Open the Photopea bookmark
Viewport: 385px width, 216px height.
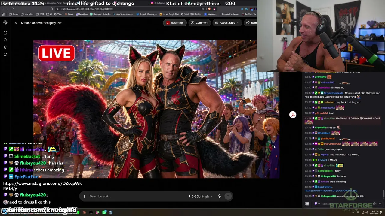pyautogui.click(x=100, y=14)
